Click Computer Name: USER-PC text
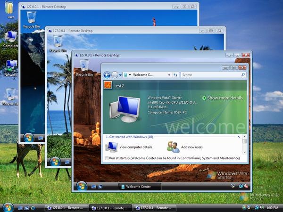 click(167, 112)
